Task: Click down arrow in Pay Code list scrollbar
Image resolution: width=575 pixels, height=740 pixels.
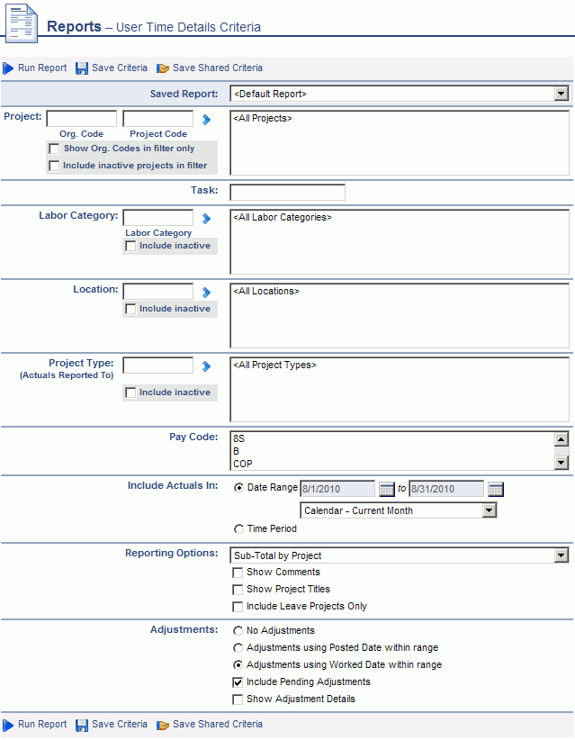Action: [x=562, y=463]
